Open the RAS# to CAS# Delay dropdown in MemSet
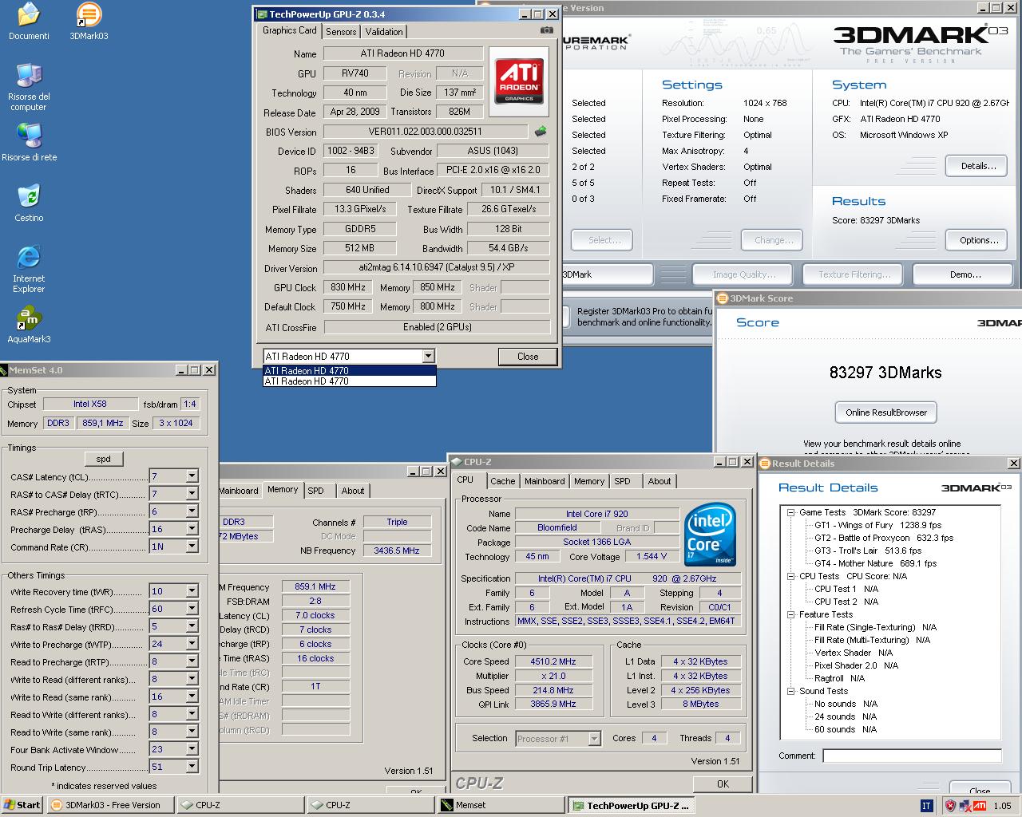 pyautogui.click(x=192, y=494)
